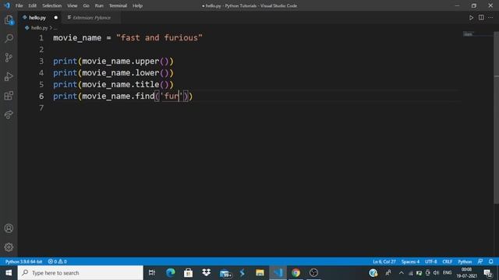Viewport: 499px width, 280px height.
Task: Expand the breadcrumb ellipsis after hello.py
Action: point(55,28)
